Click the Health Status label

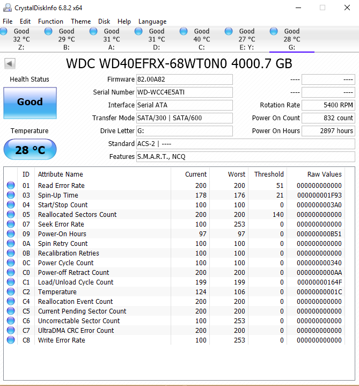30,79
